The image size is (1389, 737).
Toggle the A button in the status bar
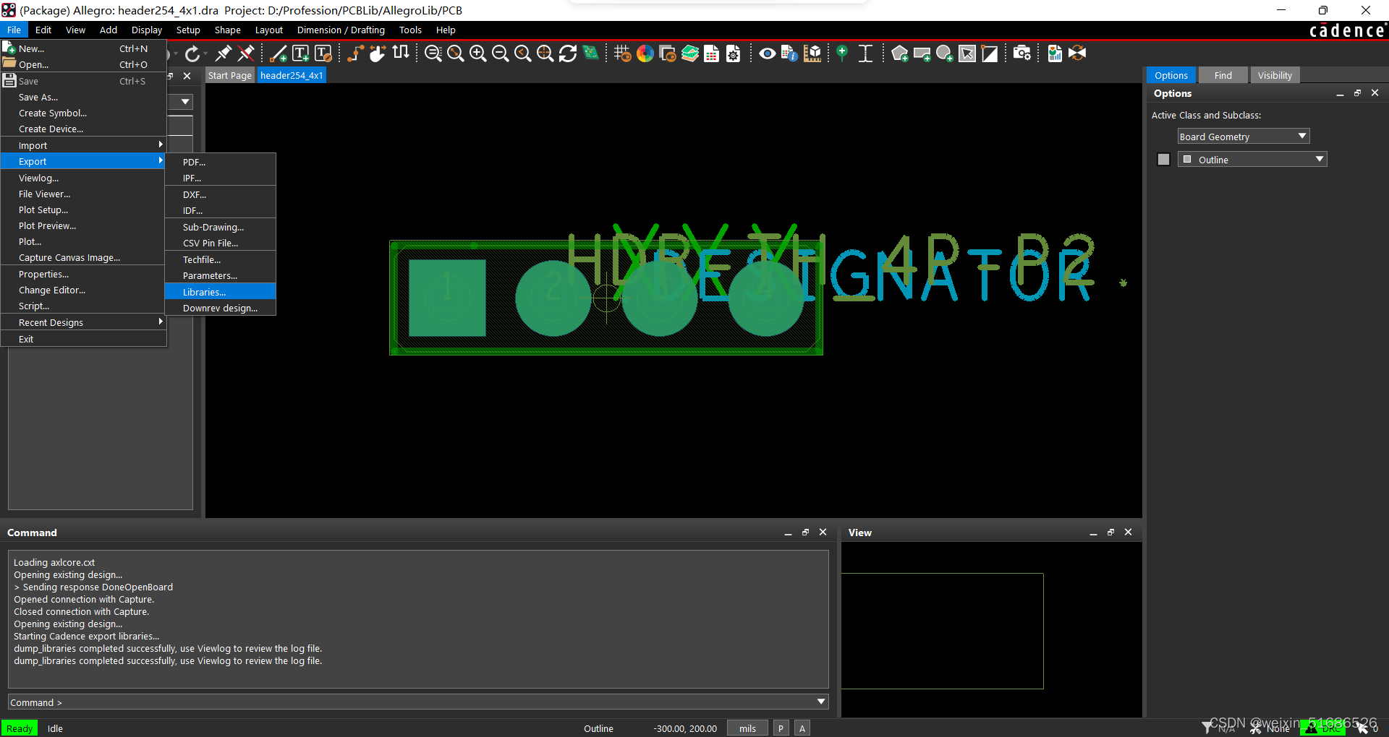tap(802, 728)
